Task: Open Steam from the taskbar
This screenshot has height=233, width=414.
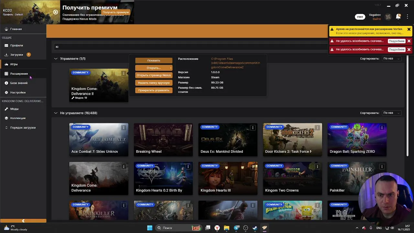Action: tap(255, 228)
